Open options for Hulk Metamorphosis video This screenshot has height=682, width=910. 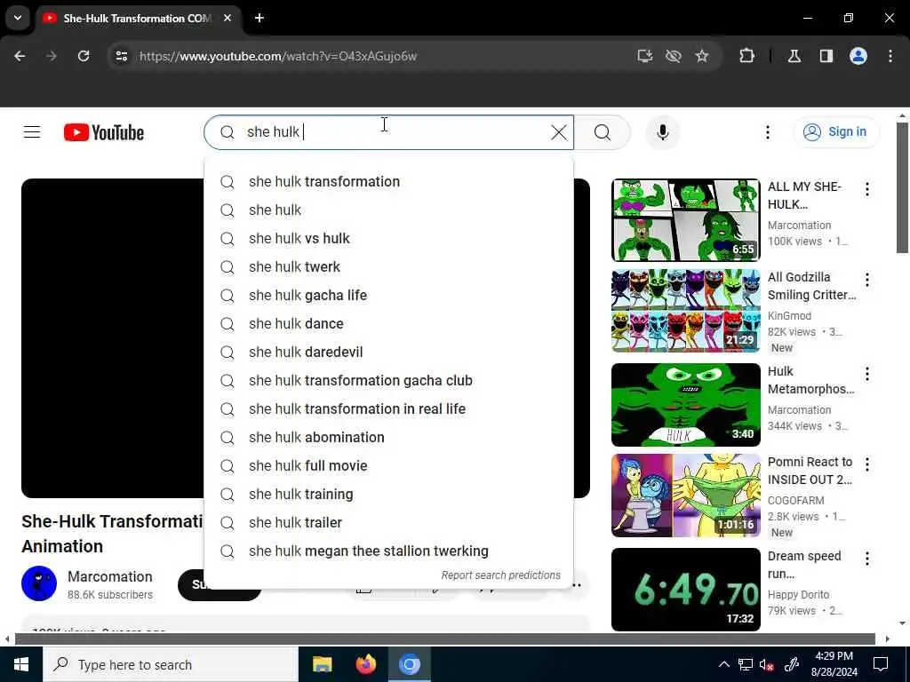(x=867, y=374)
